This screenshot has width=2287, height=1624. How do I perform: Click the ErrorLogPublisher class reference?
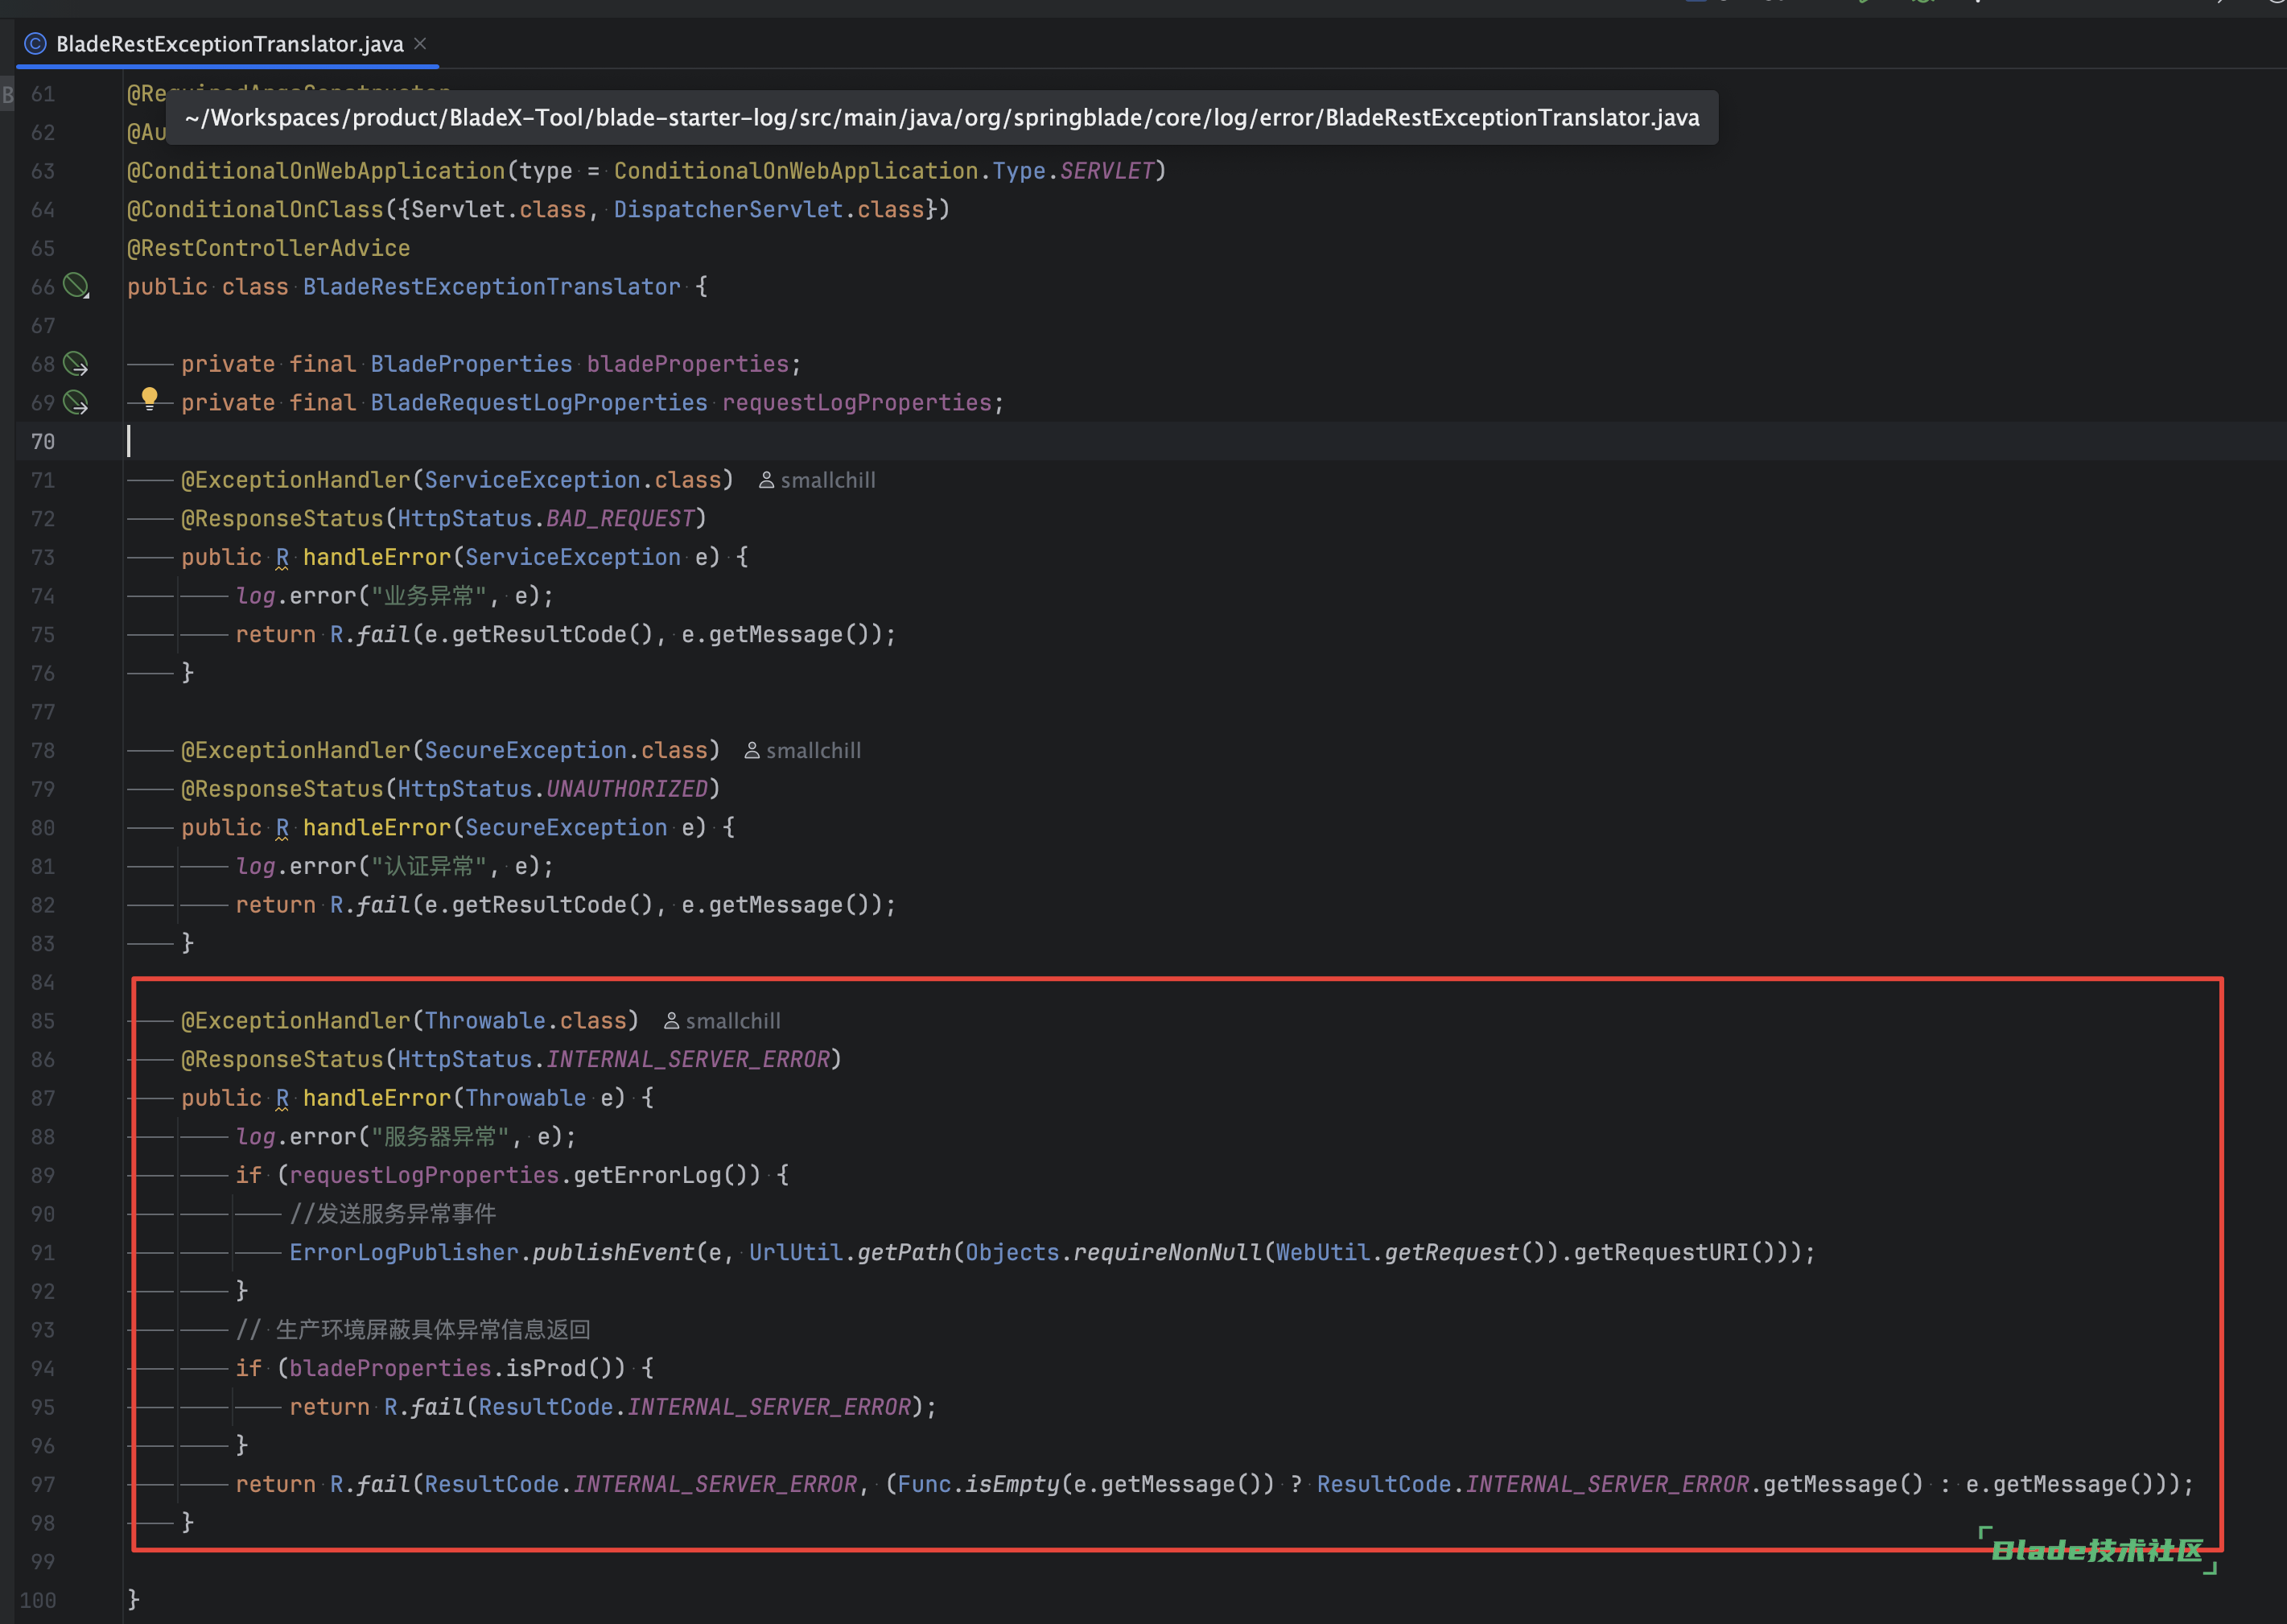(403, 1252)
